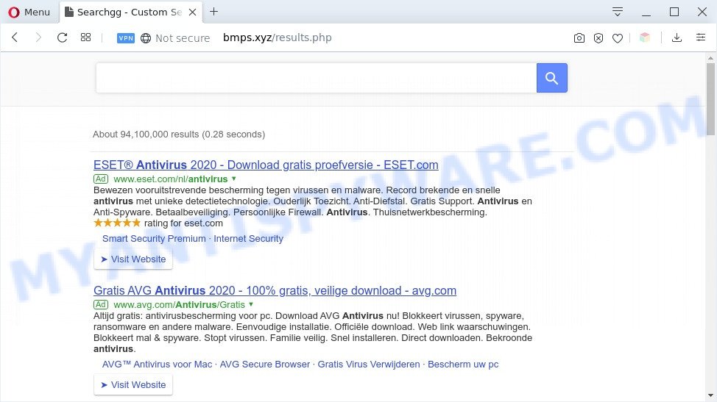Click the vertical scrollbar thumb
The width and height of the screenshot is (717, 402).
(x=710, y=99)
